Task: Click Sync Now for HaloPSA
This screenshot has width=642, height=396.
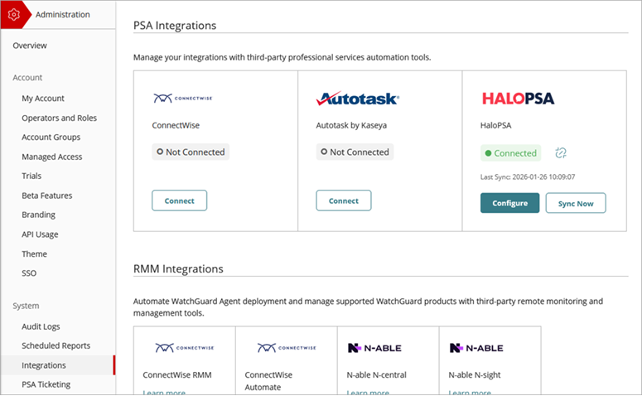Action: click(x=576, y=204)
